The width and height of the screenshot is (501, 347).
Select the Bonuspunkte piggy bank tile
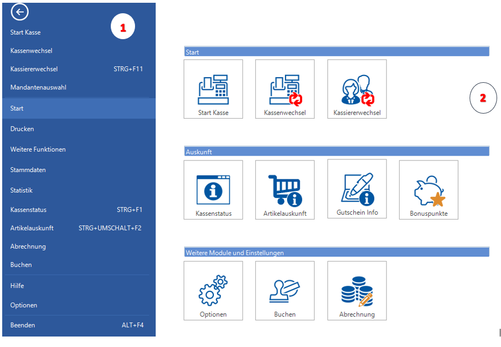tap(428, 190)
